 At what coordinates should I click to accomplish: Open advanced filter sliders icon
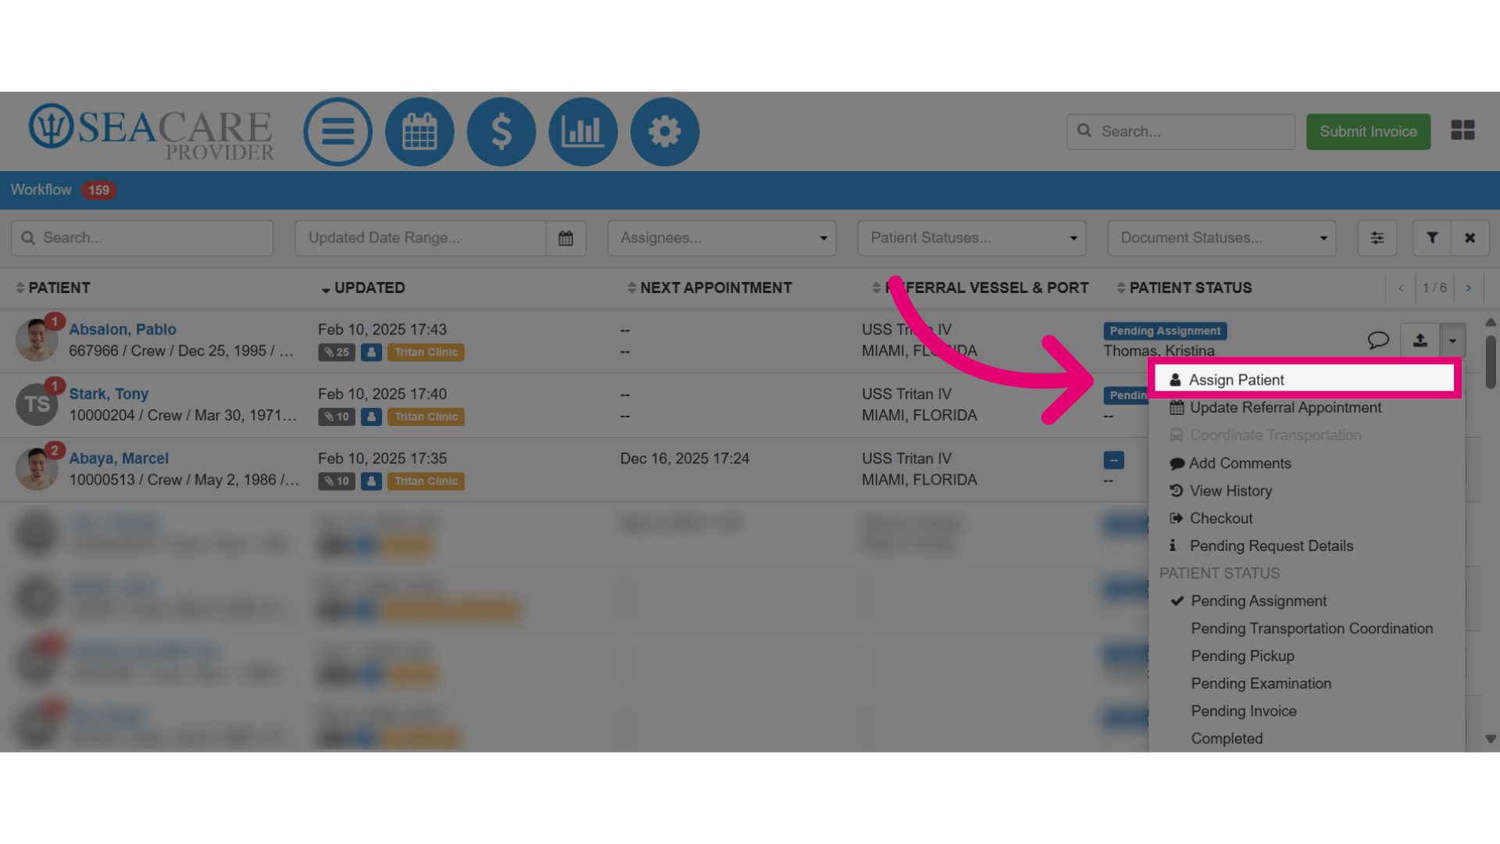coord(1377,238)
